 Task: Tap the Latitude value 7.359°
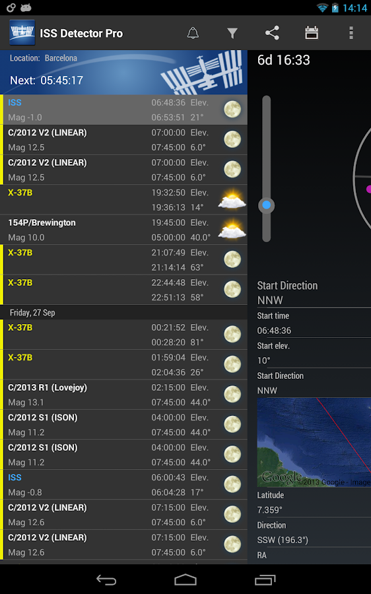[x=269, y=510]
